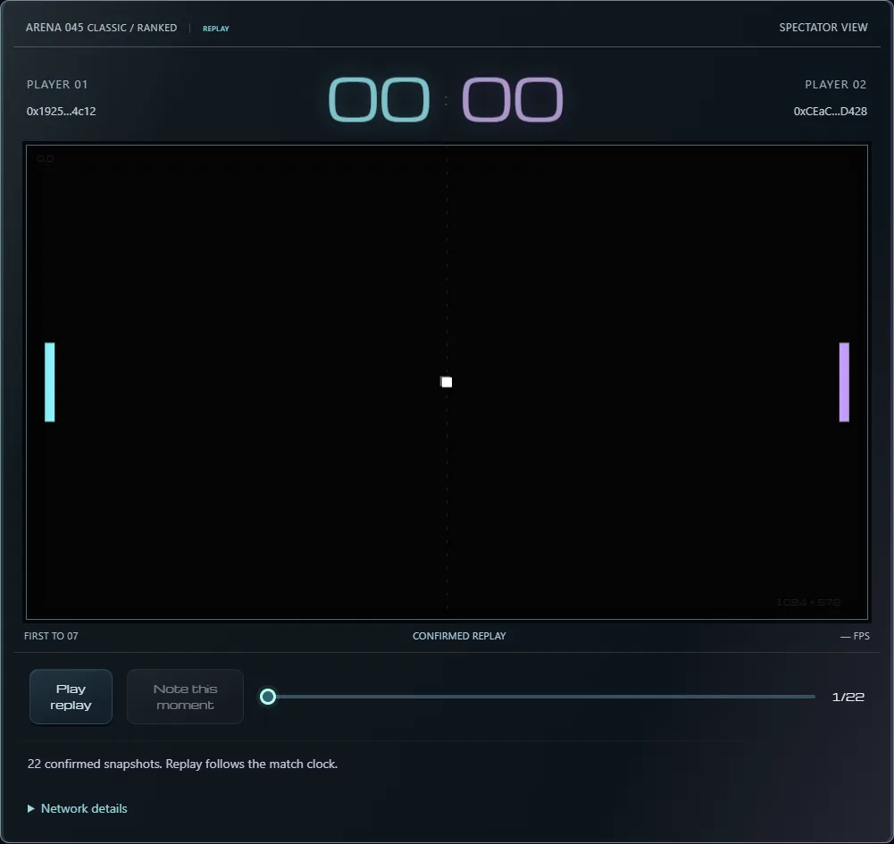Click the Play replay button
Screen dimensions: 894x844
coord(71,697)
